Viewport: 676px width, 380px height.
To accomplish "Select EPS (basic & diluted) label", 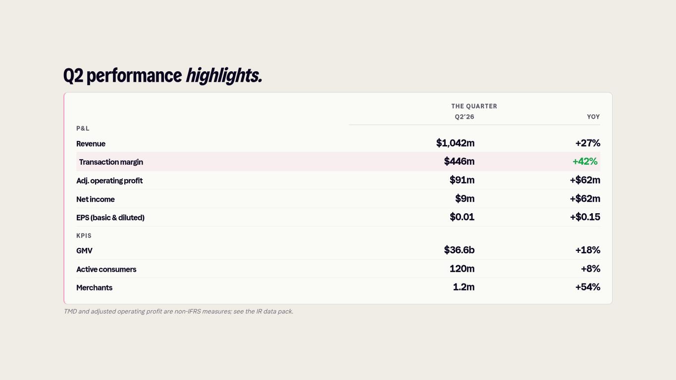I will 110,218.
